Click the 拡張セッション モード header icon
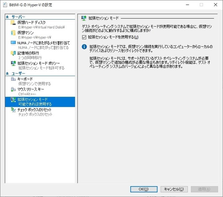This screenshot has width=223, height=197. point(84,18)
